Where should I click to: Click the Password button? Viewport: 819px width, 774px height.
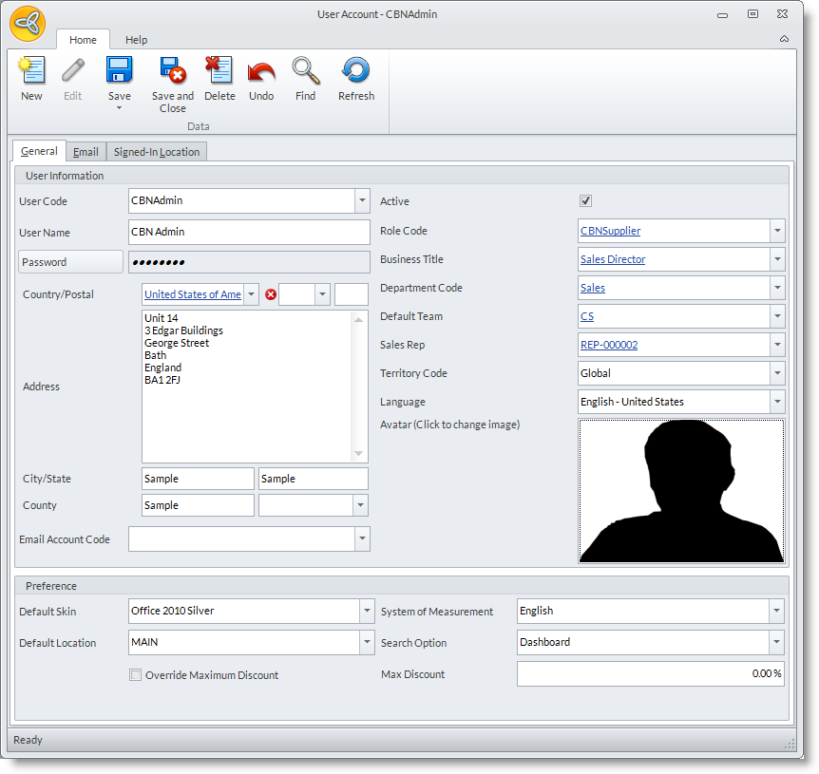point(70,262)
